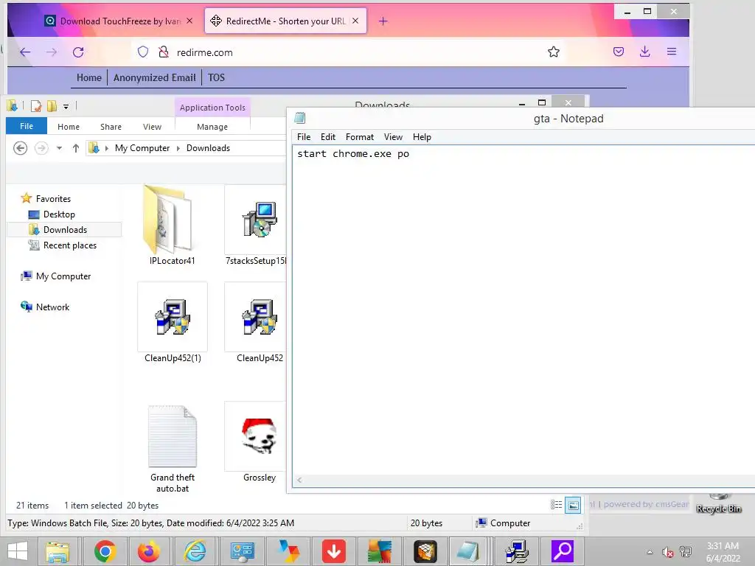Click Properties icon in quick access toolbar

pyautogui.click(x=36, y=106)
